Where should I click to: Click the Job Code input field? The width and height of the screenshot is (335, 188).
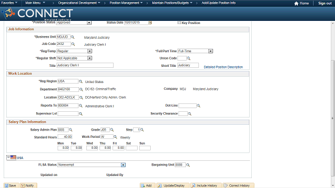coord(64,44)
